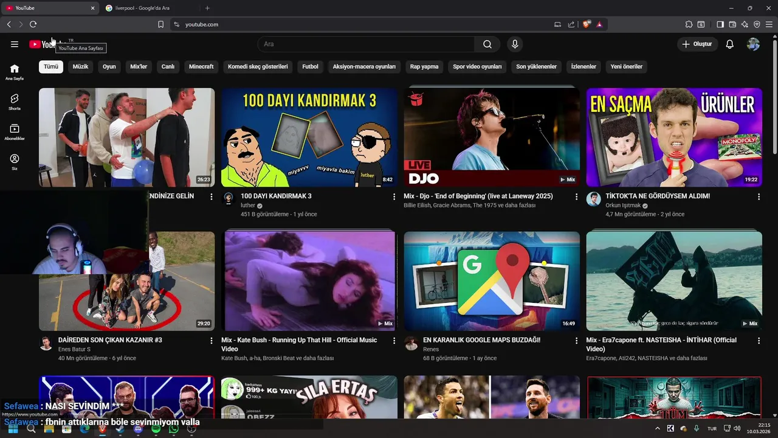Image resolution: width=778 pixels, height=438 pixels.
Task: Go back with the browser back arrow
Action: 9,24
